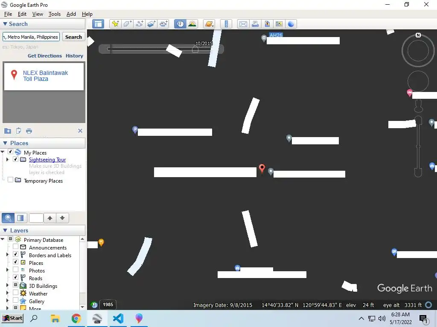Screen dimensions: 437x327
Task: Enable Temporary Places checkbox
Action: (x=10, y=180)
